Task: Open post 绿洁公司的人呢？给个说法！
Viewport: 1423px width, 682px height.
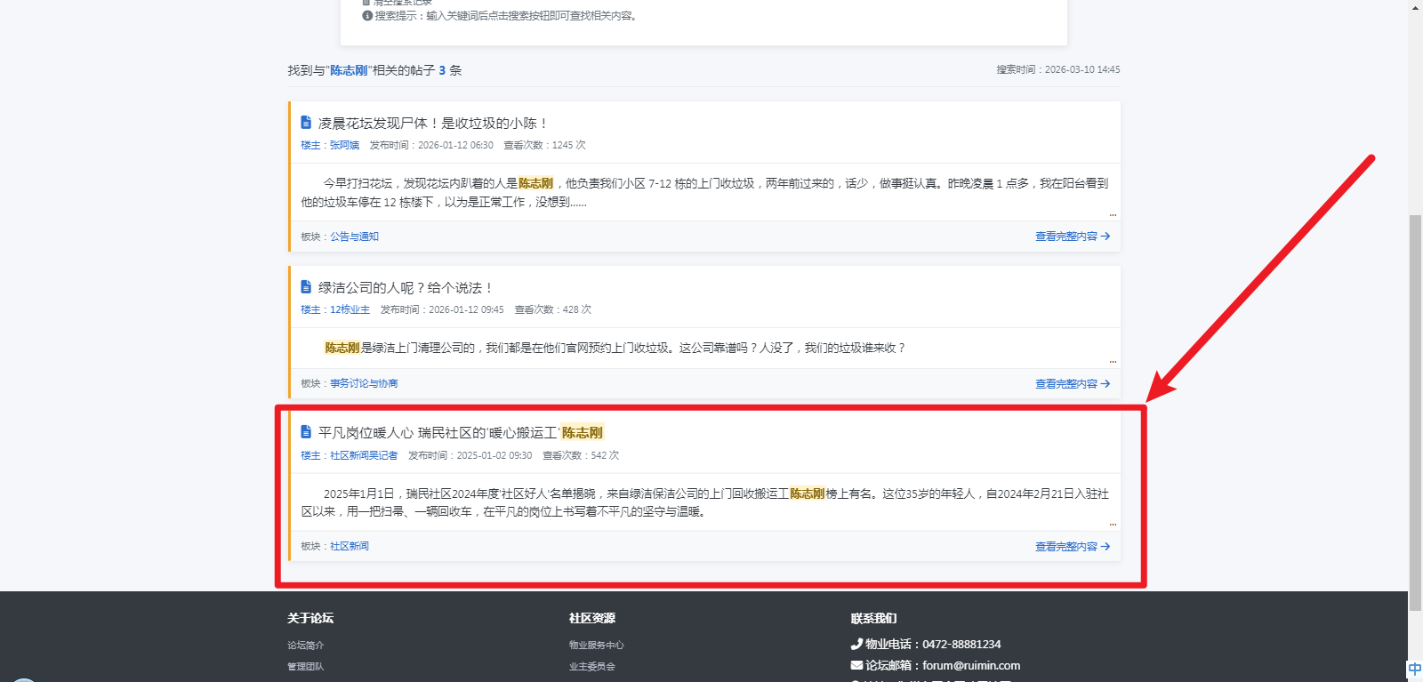Action: click(405, 287)
